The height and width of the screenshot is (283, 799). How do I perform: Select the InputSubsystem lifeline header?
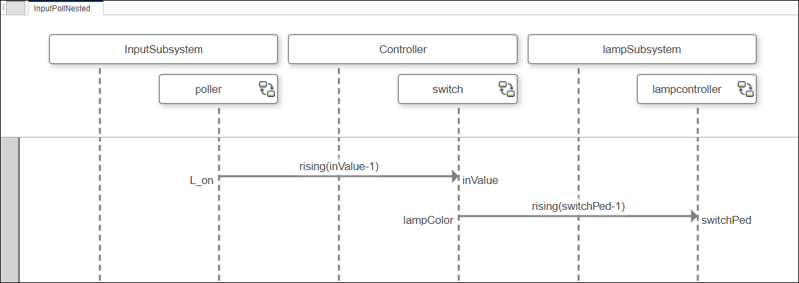(x=163, y=50)
